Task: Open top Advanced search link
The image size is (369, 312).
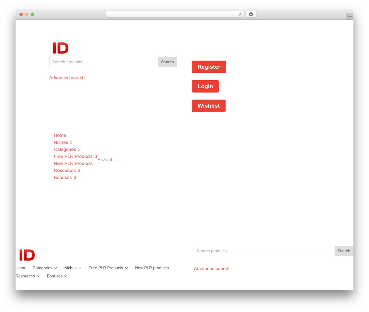Action: pos(67,78)
